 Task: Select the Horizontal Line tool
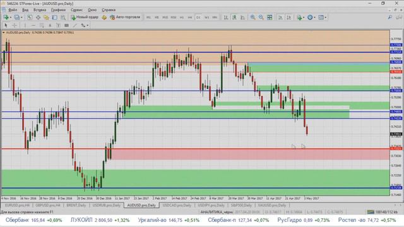pyautogui.click(x=33, y=25)
